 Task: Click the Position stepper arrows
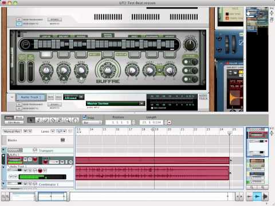click(x=133, y=122)
